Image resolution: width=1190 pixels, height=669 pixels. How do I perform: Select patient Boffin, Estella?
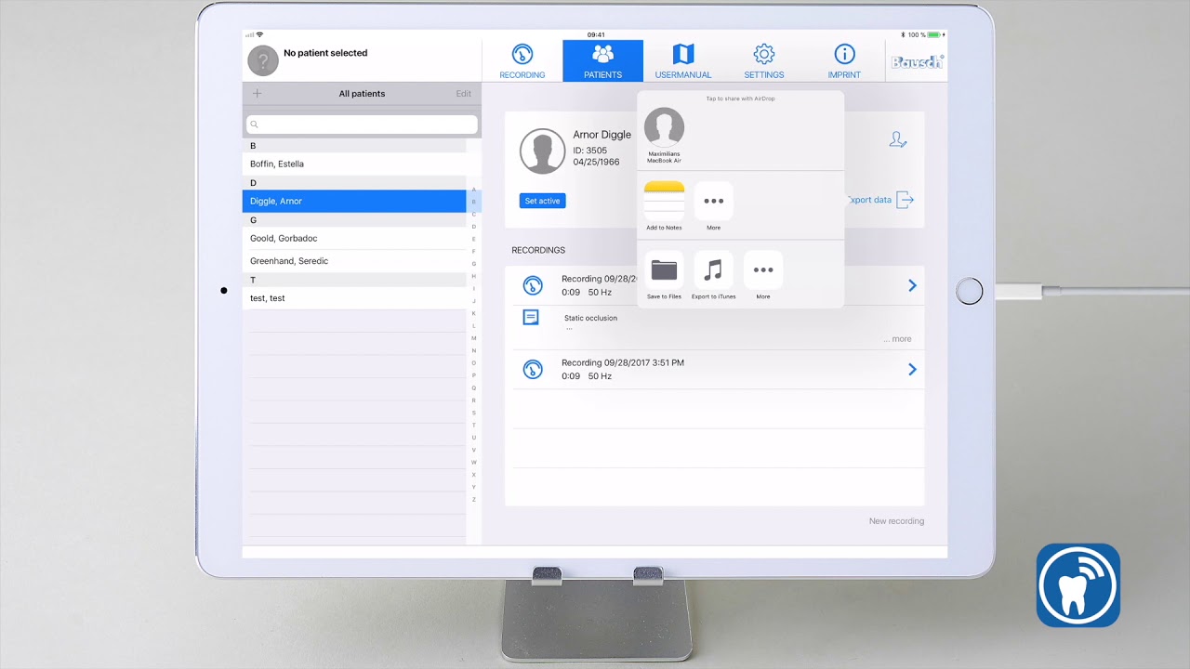pos(354,164)
